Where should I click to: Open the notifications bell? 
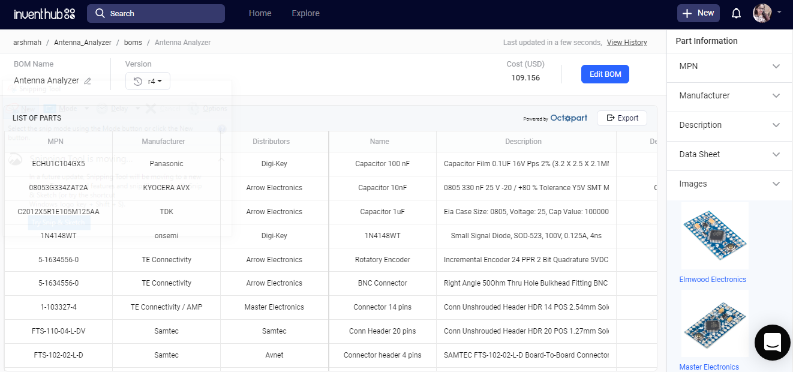pyautogui.click(x=736, y=13)
